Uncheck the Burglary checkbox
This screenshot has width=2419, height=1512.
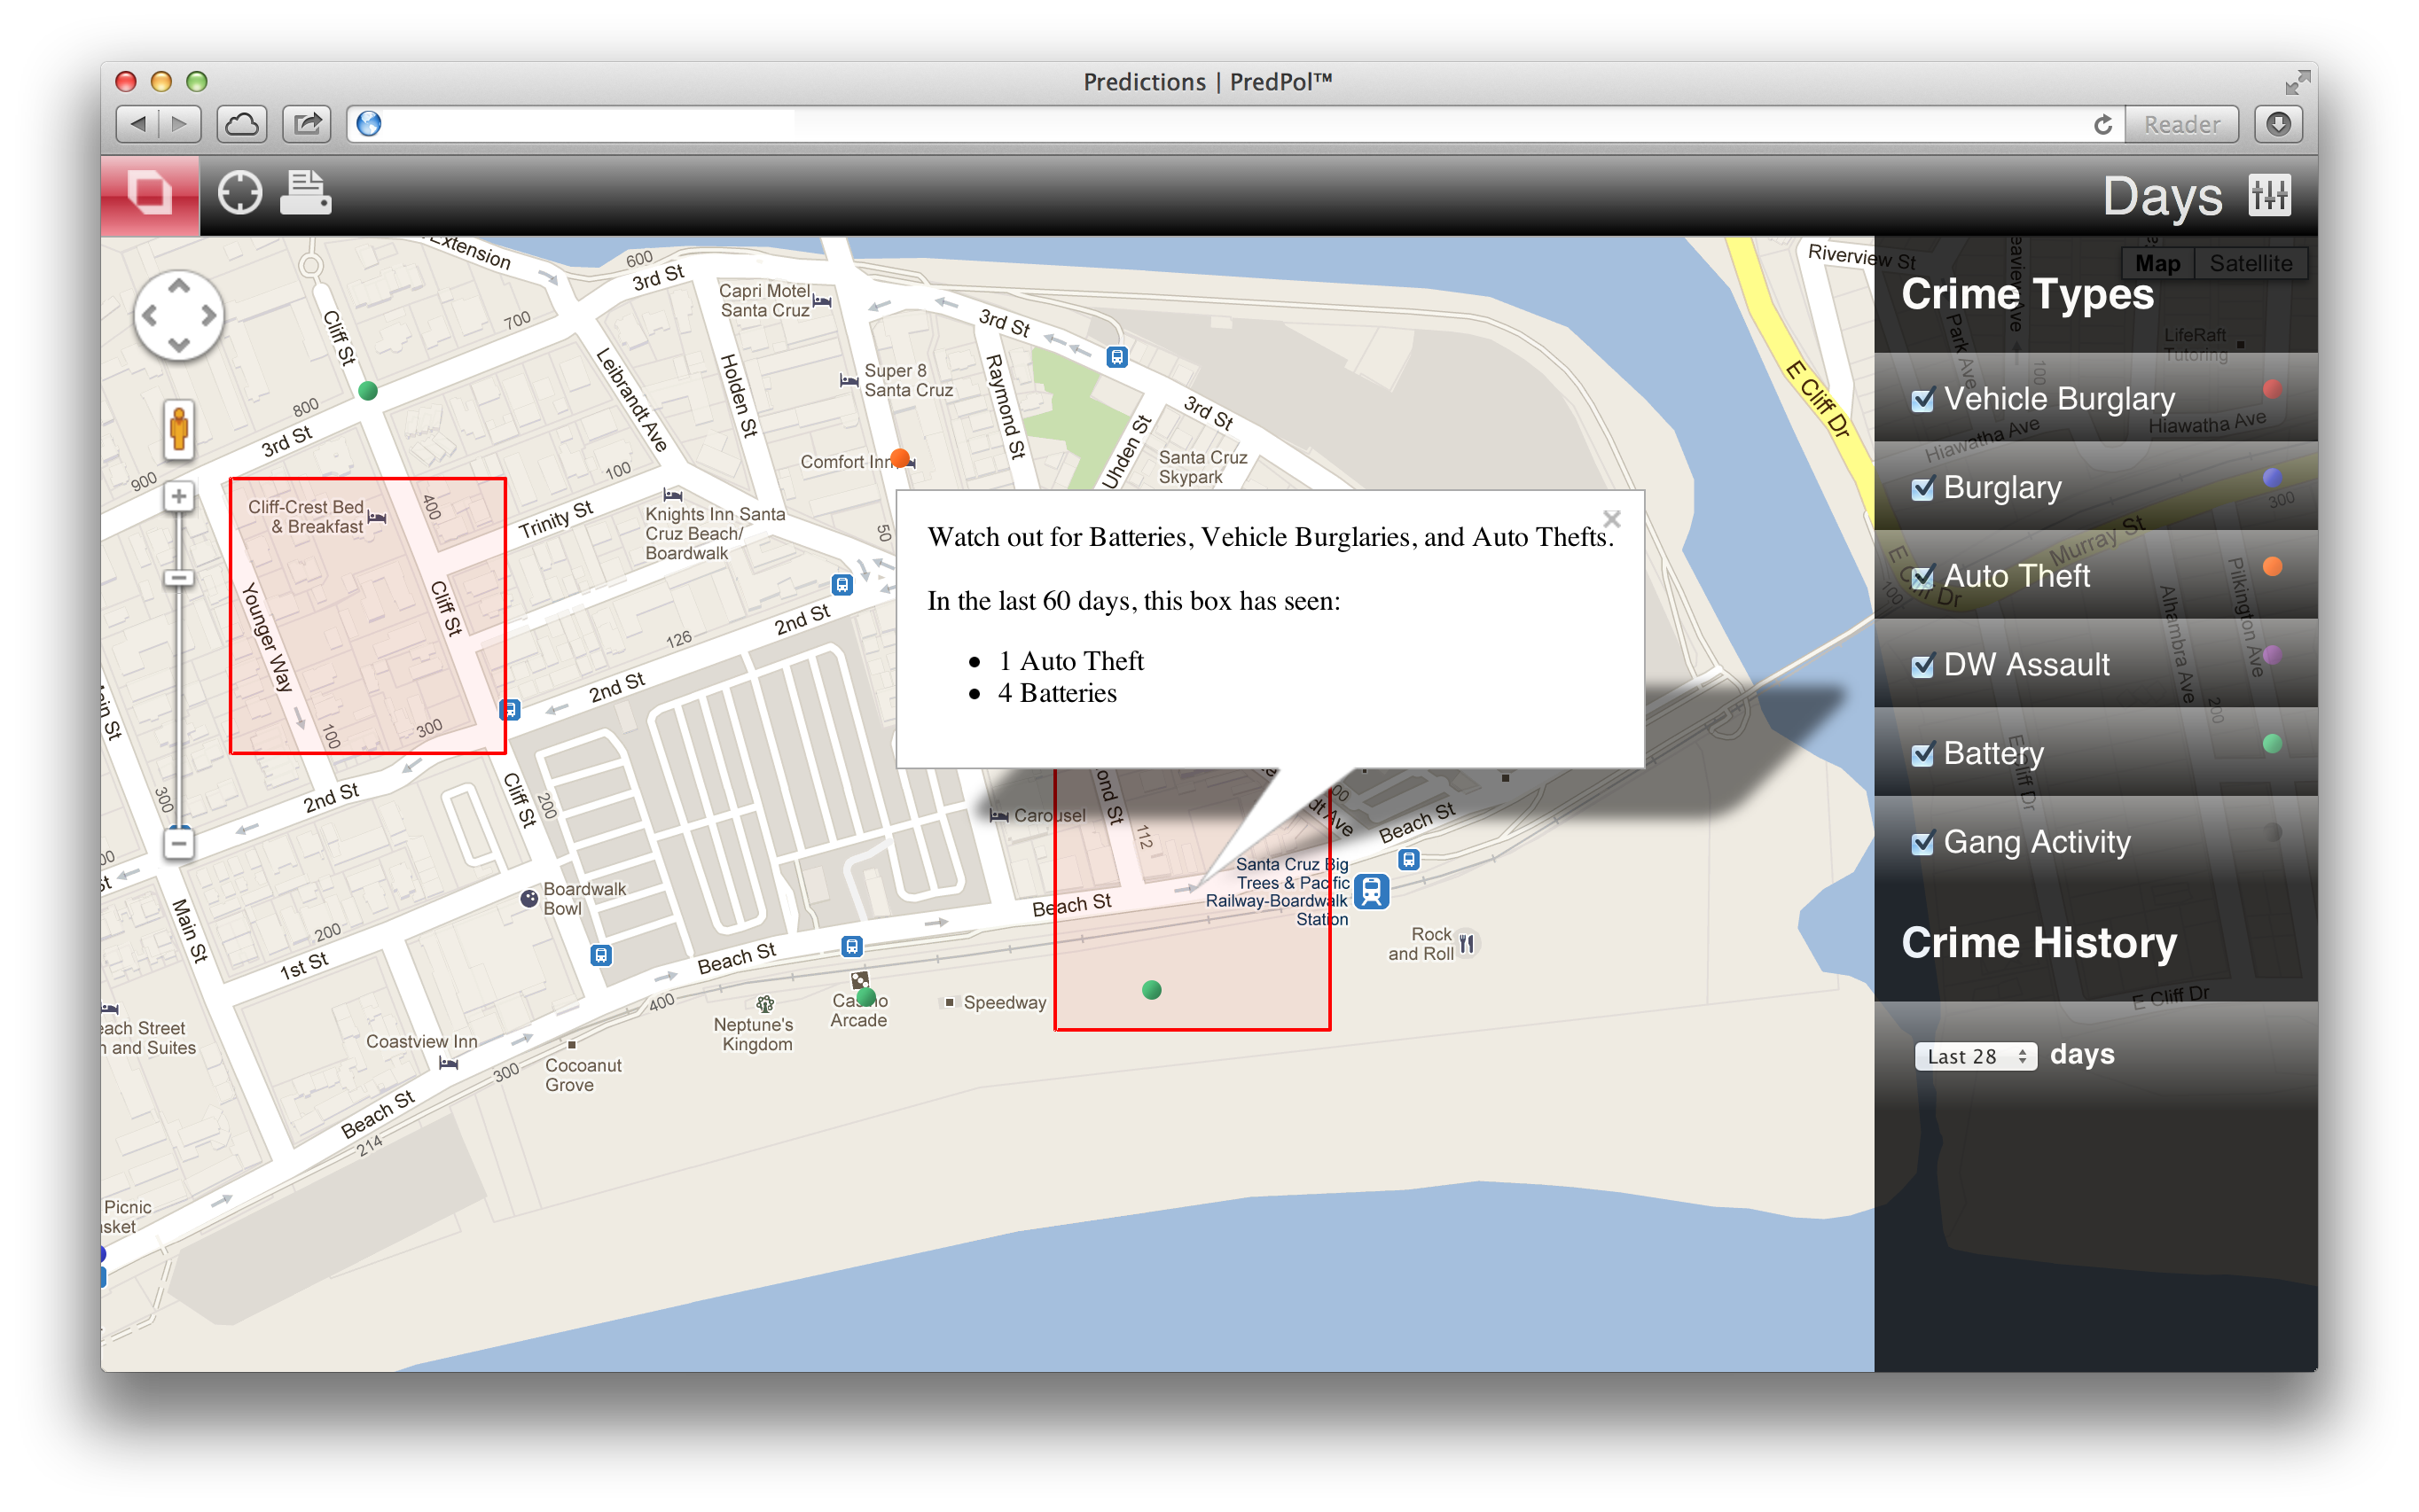click(x=1922, y=489)
